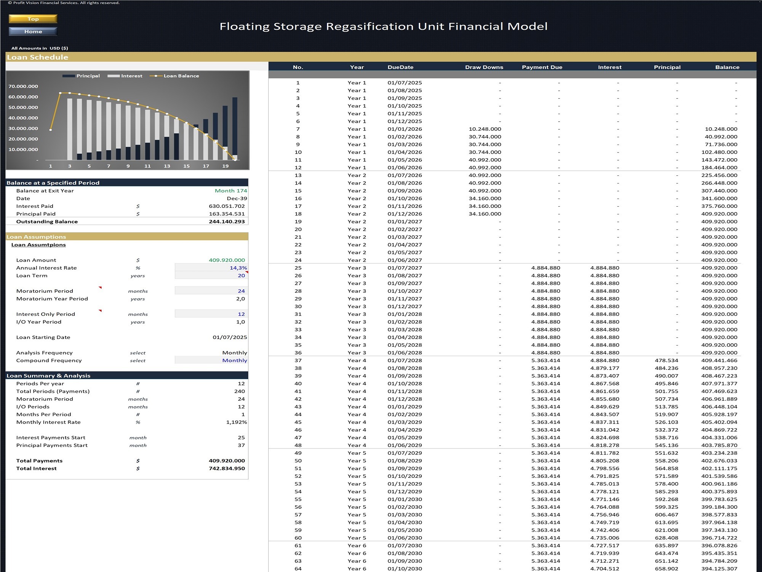Select the Moratorium Period input cell 24

click(211, 291)
